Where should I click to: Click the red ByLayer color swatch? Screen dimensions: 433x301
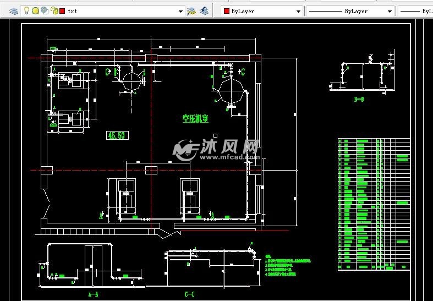[226, 11]
